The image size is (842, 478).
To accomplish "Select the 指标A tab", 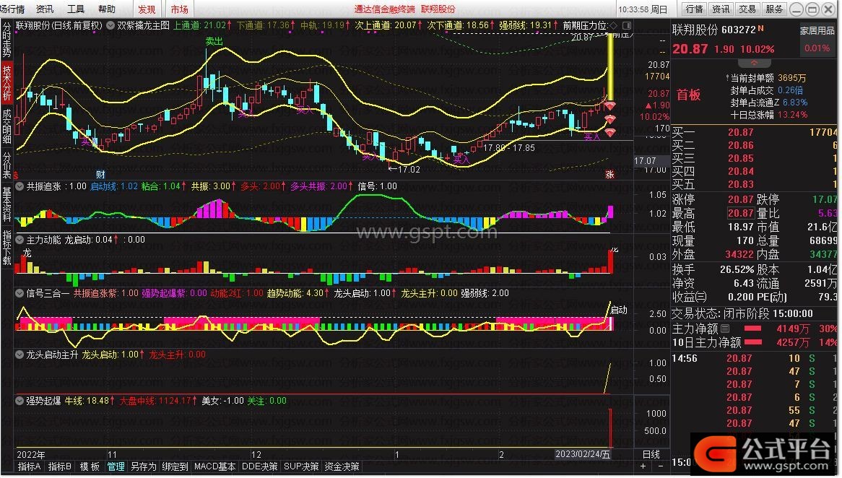I will coord(29,466).
